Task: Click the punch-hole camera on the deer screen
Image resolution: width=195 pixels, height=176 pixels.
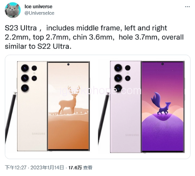Action: tap(68, 64)
